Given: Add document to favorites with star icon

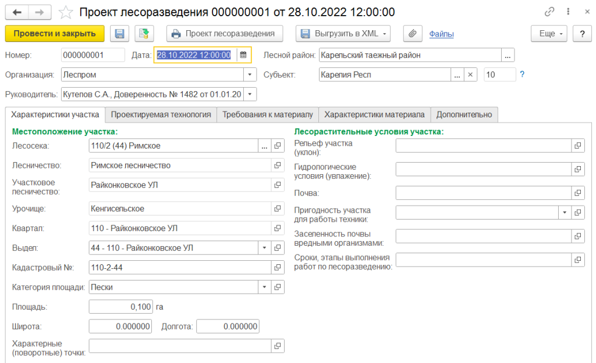Looking at the screenshot, I should pos(65,13).
